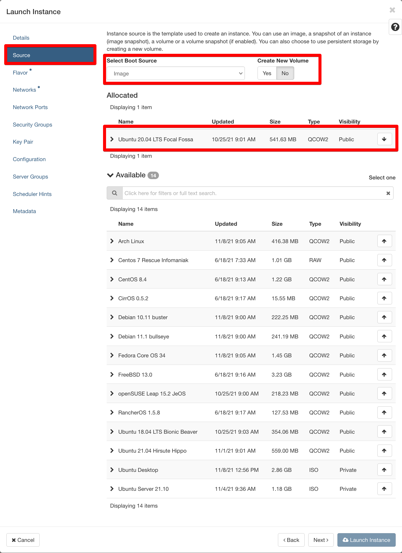Expand RancherOS 1.5.8 row details
Viewport: 402px width, 553px height.
click(112, 412)
